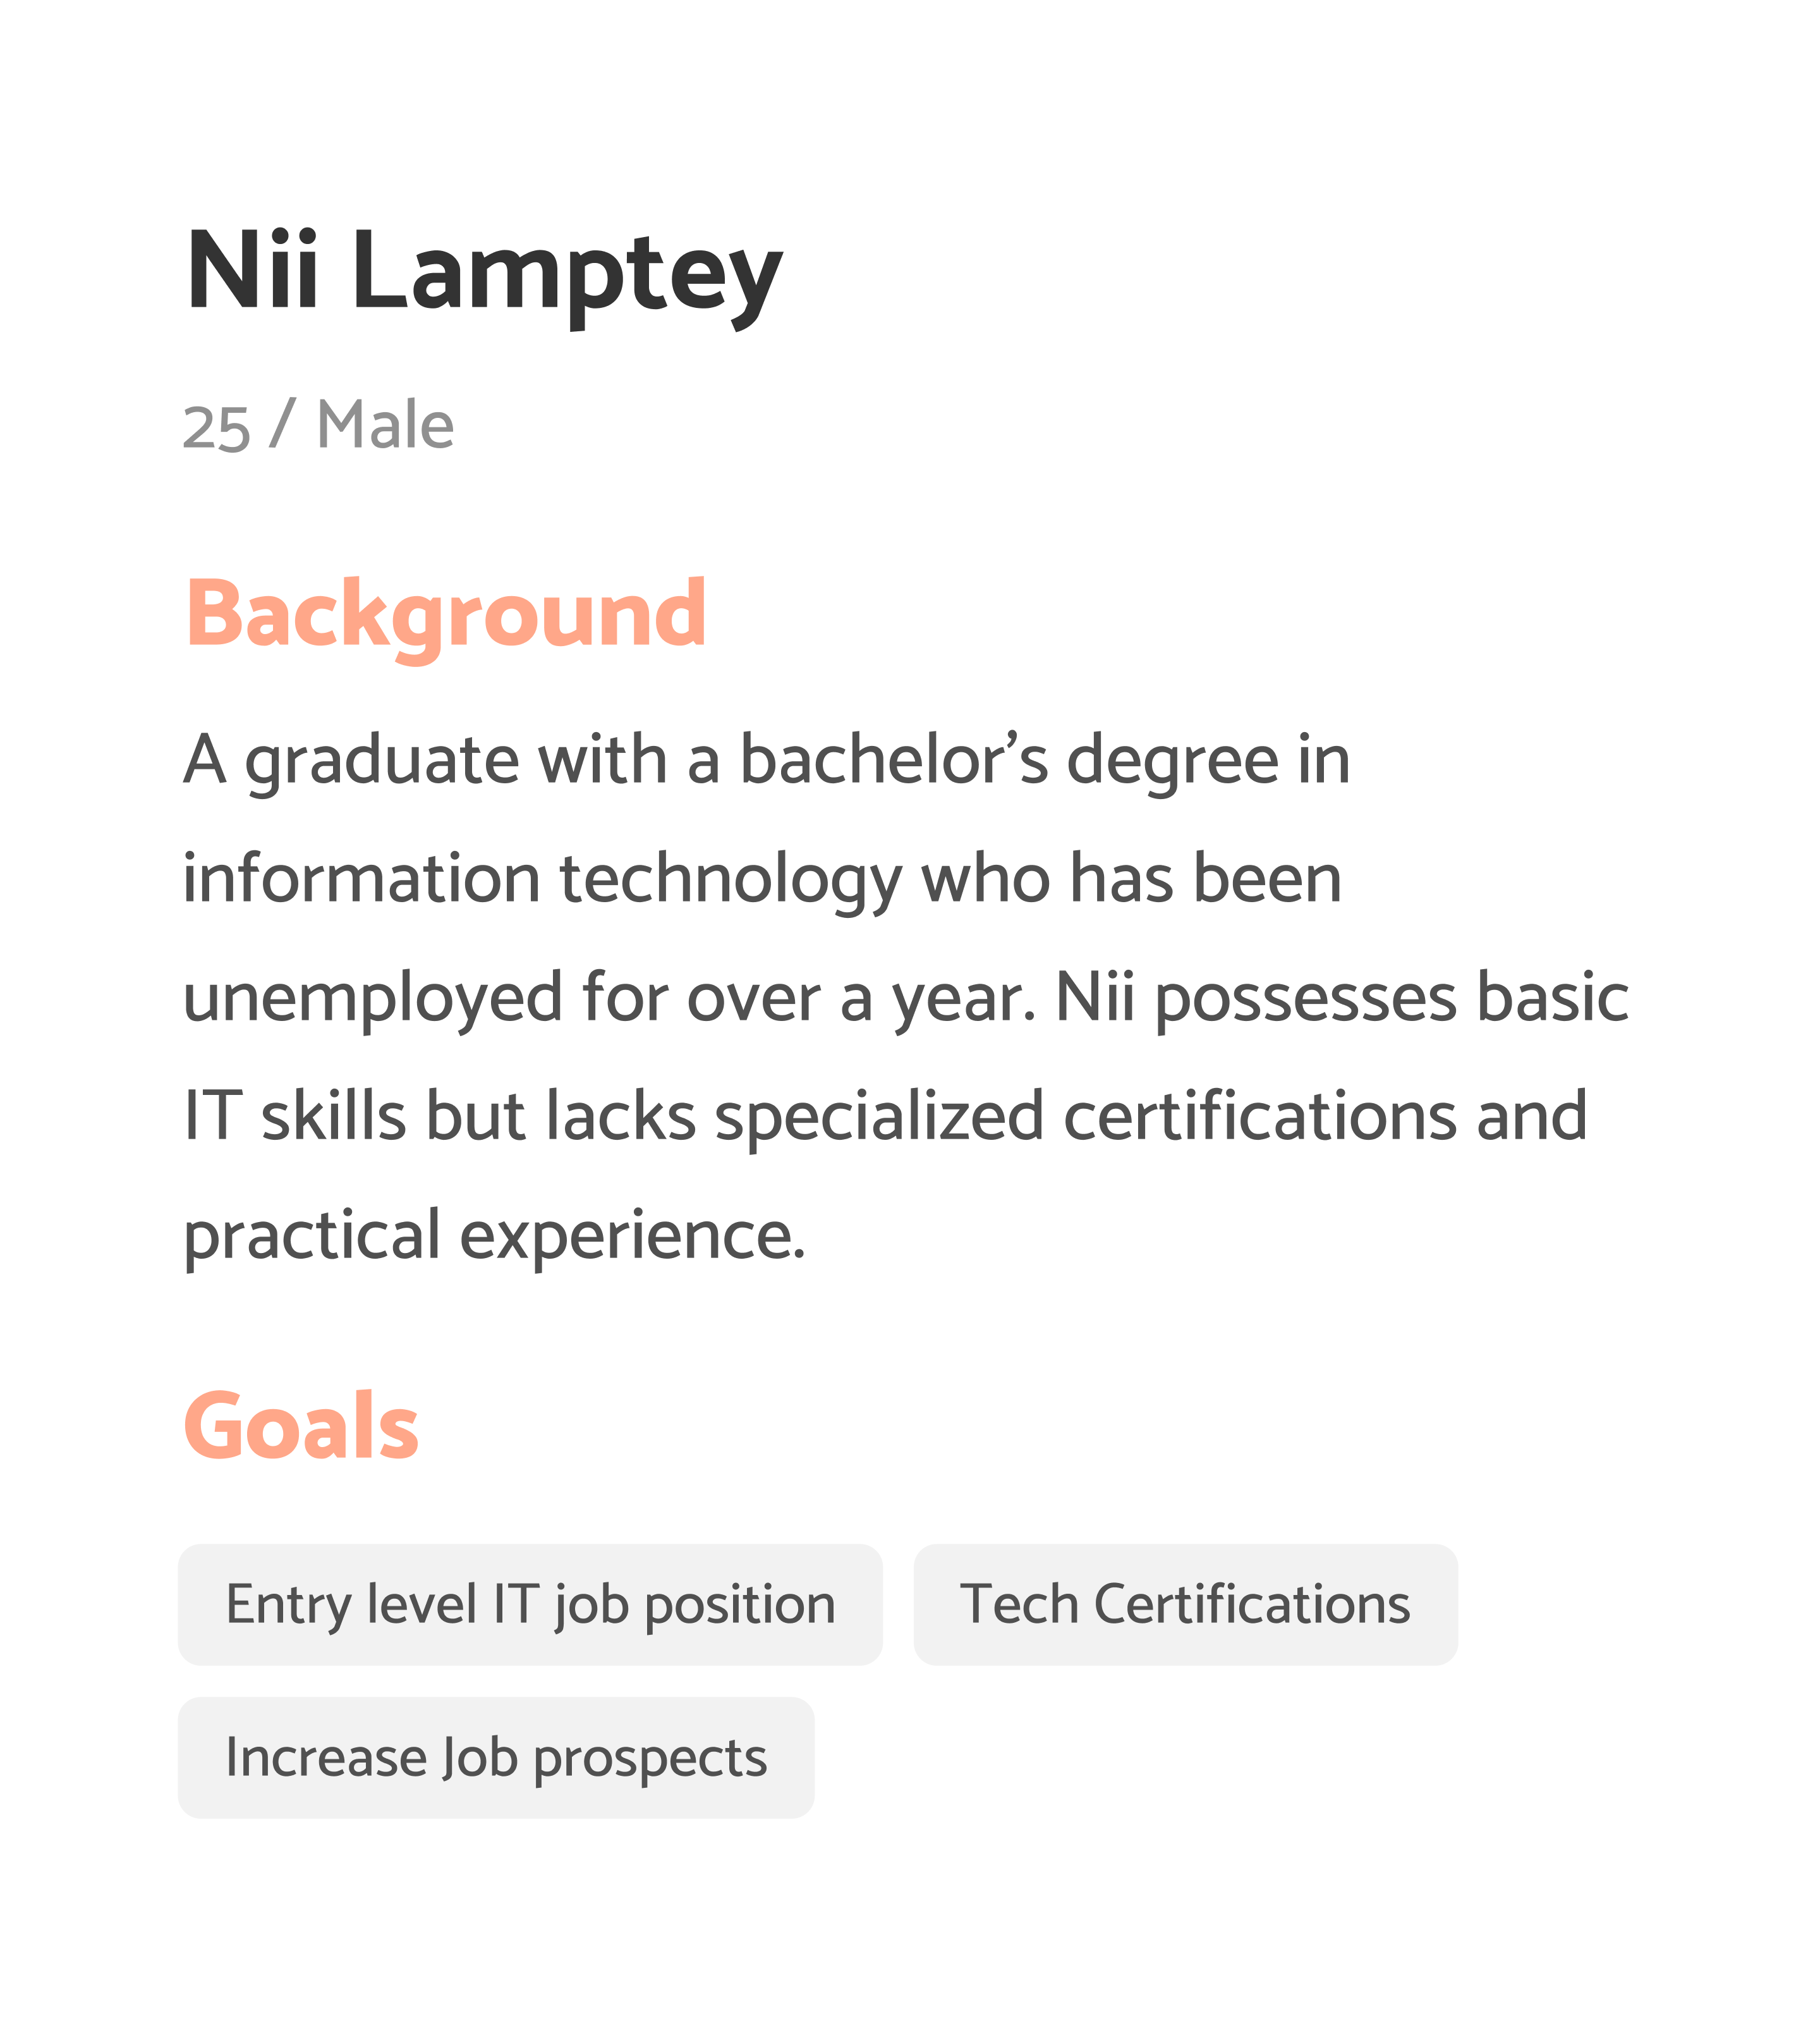This screenshot has height=2023, width=1820.
Task: Click the word 'unemployed' in the description
Action: [372, 998]
